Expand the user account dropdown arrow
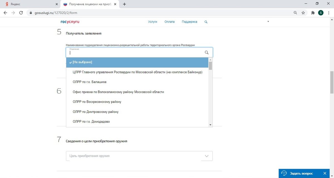 point(268,21)
